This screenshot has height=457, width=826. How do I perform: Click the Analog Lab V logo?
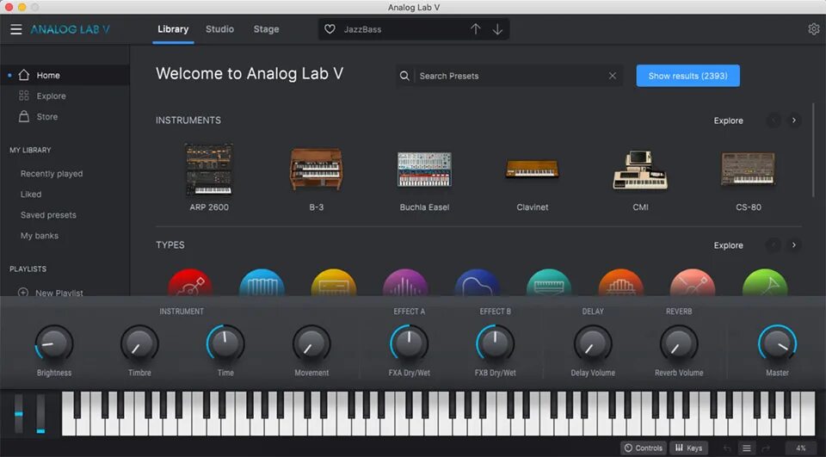pyautogui.click(x=70, y=29)
